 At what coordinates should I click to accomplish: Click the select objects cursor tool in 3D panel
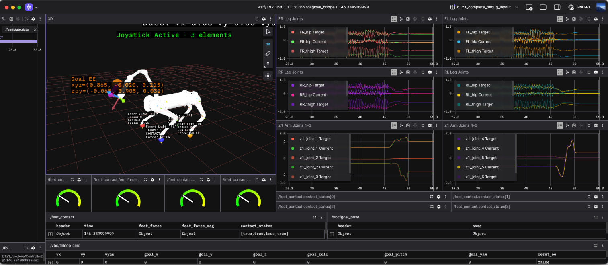268,32
